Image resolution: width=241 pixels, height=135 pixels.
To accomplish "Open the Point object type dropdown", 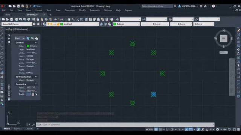I will [x=20, y=38].
